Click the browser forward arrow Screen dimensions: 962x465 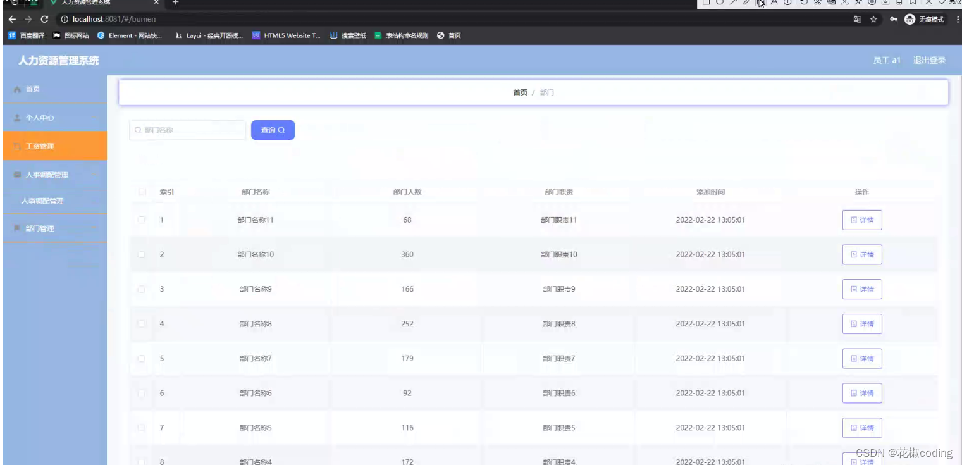[x=28, y=20]
